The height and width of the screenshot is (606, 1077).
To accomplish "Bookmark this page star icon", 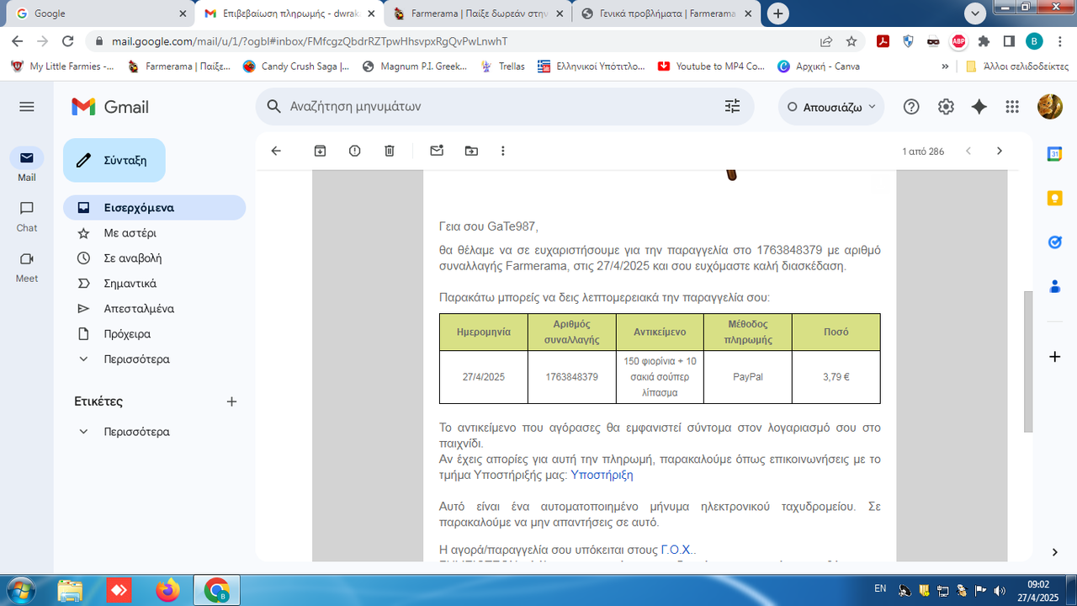I will click(x=852, y=41).
